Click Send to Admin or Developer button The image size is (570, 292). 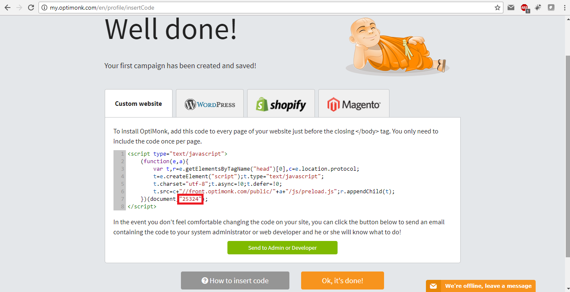[282, 248]
